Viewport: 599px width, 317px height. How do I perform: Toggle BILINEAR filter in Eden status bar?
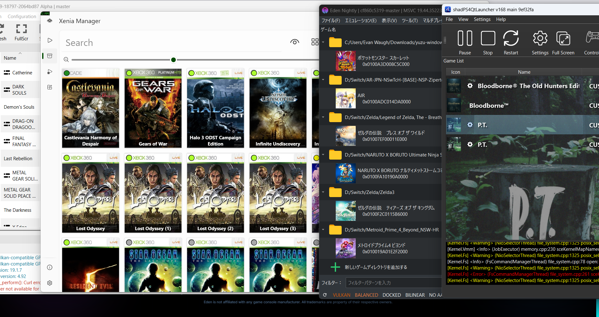click(x=415, y=295)
